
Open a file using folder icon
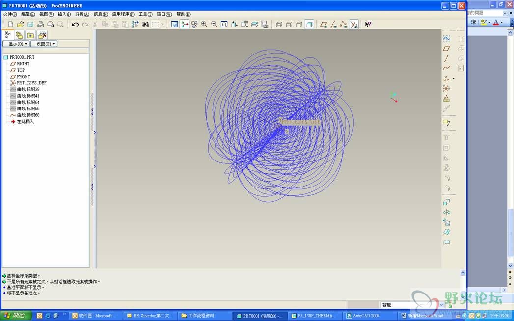click(x=20, y=24)
